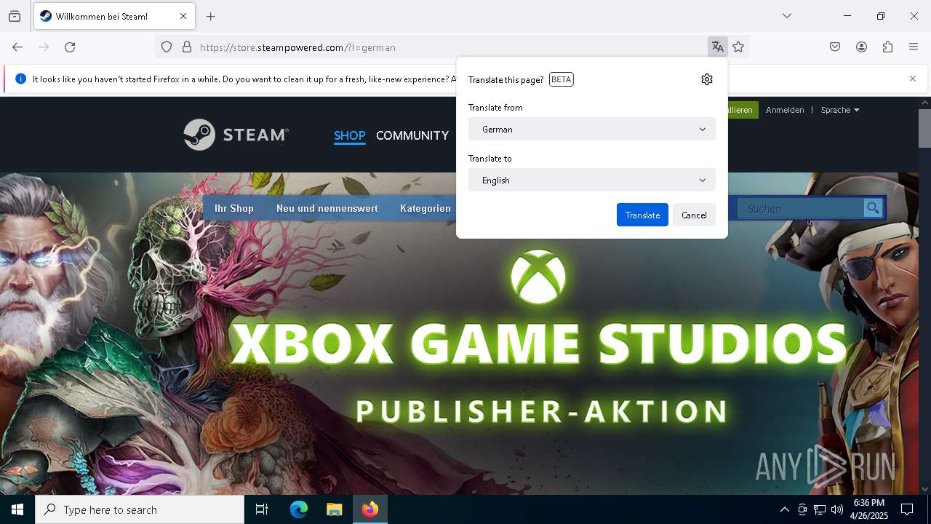Expand the Translate to English dropdown
This screenshot has height=524, width=931.
(x=592, y=180)
